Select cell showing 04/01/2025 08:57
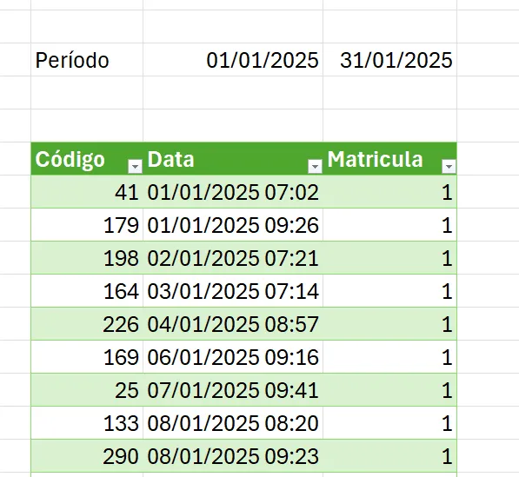 click(233, 324)
